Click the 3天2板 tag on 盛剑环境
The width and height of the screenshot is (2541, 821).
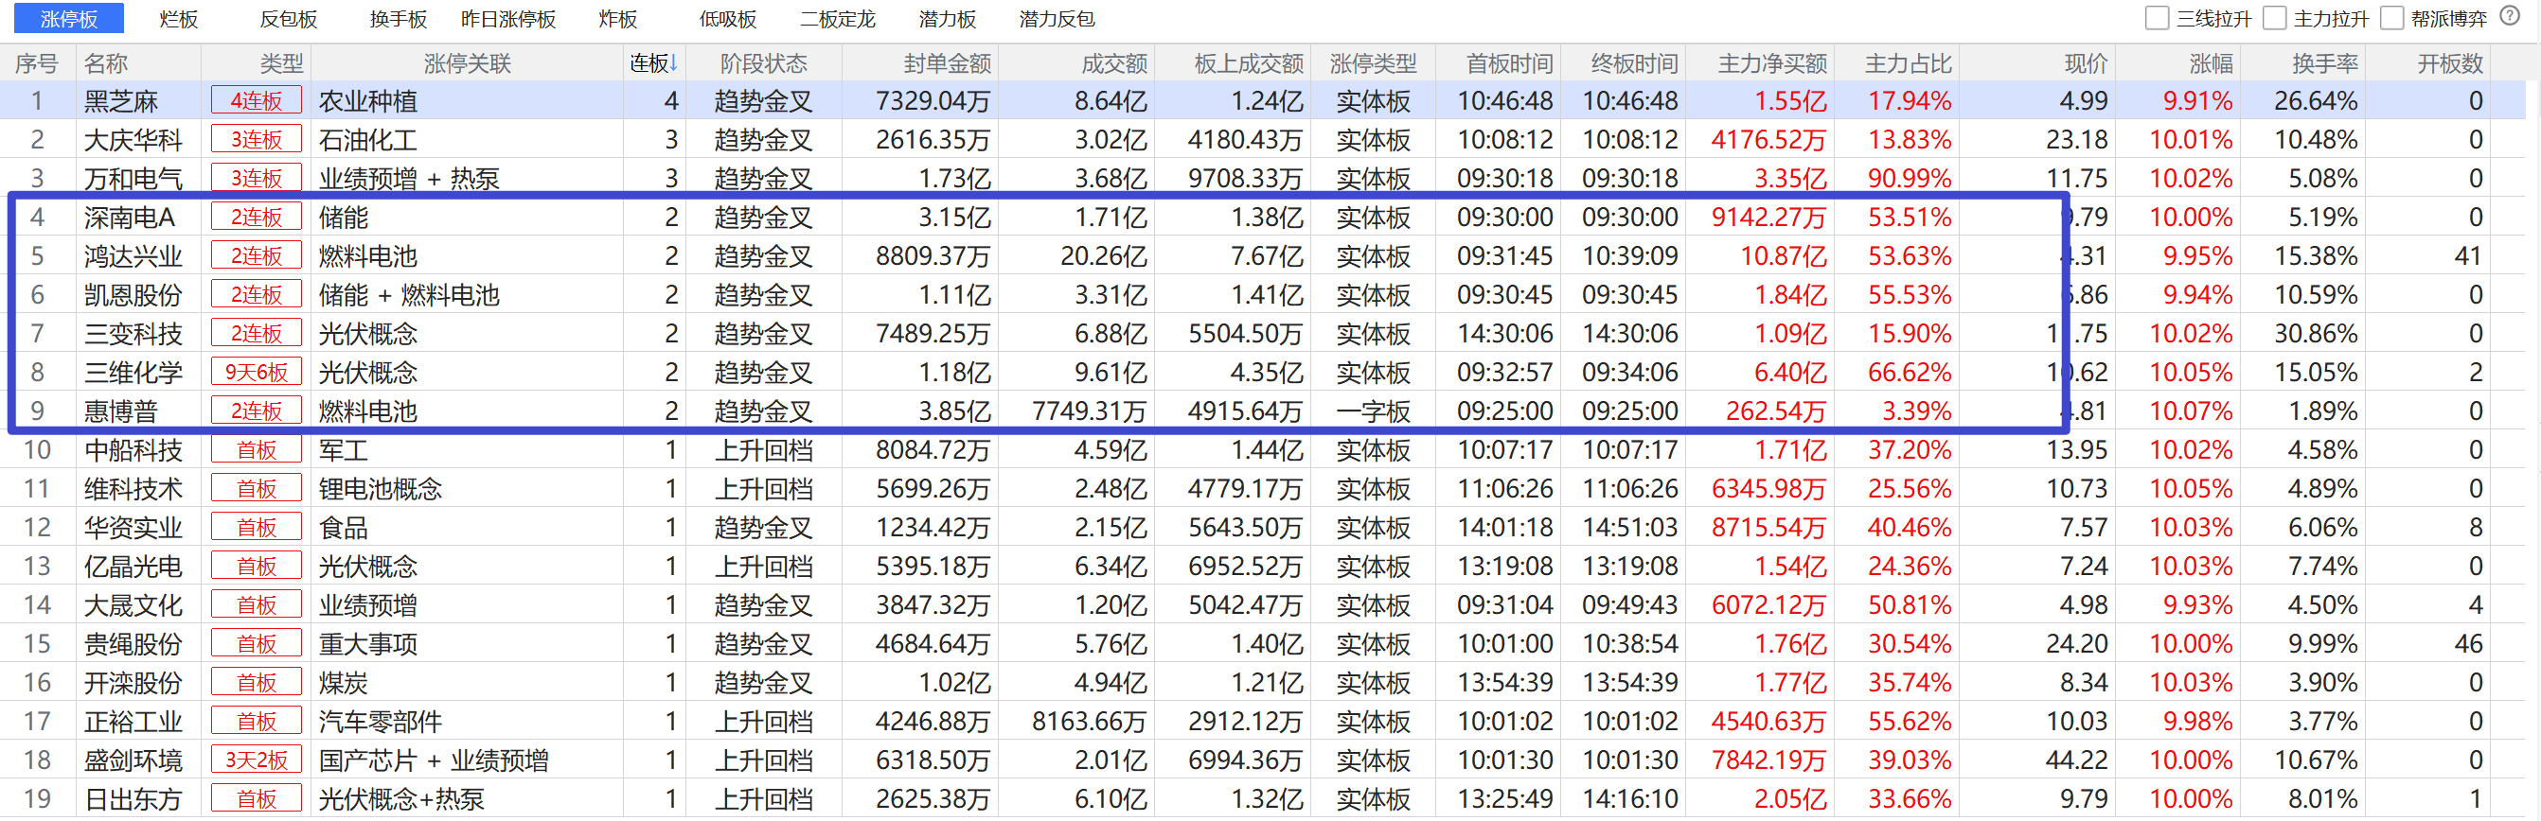pos(257,760)
